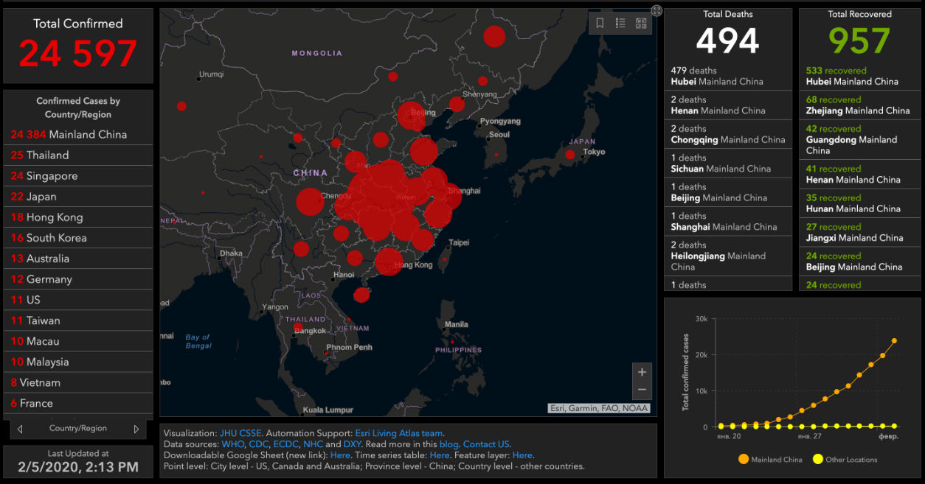Zoom out of the map

tap(642, 390)
